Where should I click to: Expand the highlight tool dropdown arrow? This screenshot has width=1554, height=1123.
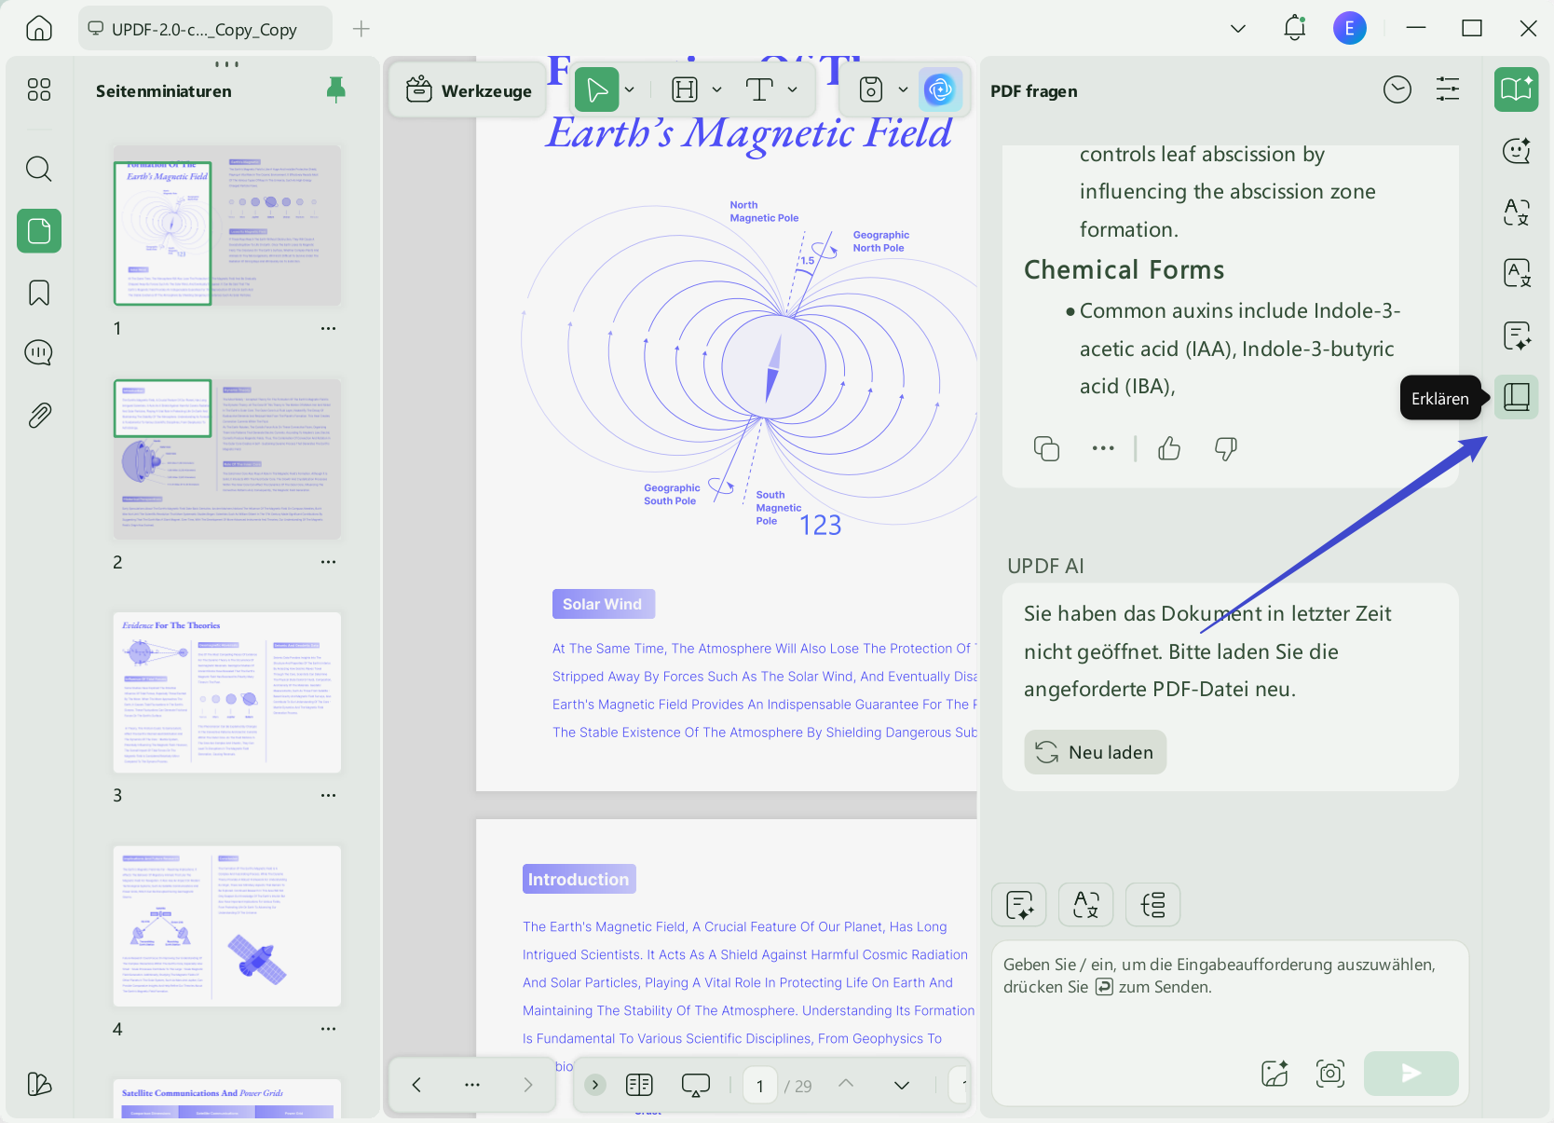[716, 89]
